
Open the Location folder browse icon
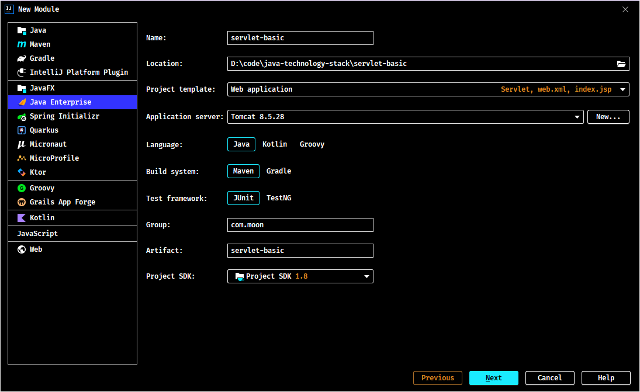click(x=621, y=64)
